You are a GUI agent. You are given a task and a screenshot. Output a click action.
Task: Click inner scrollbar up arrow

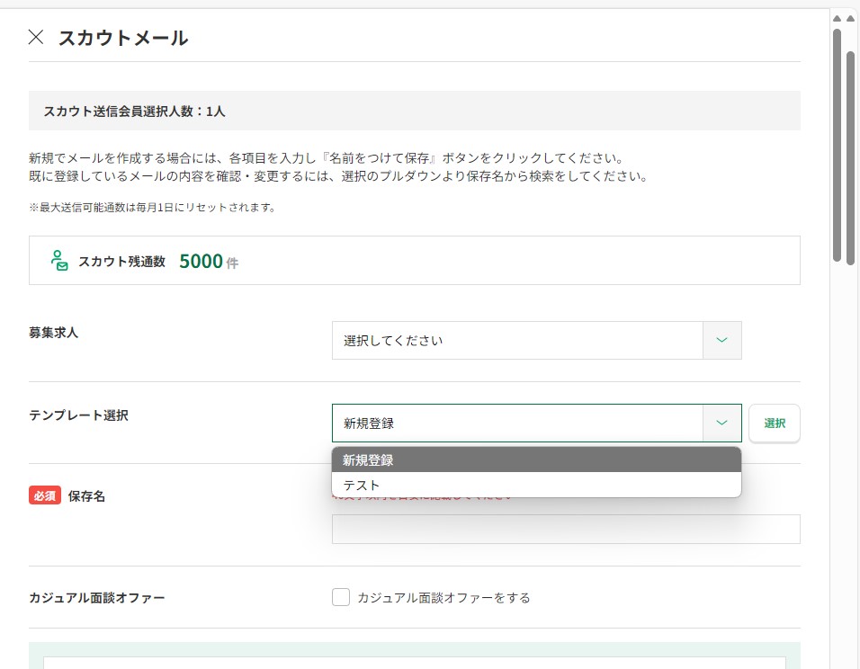pos(837,19)
